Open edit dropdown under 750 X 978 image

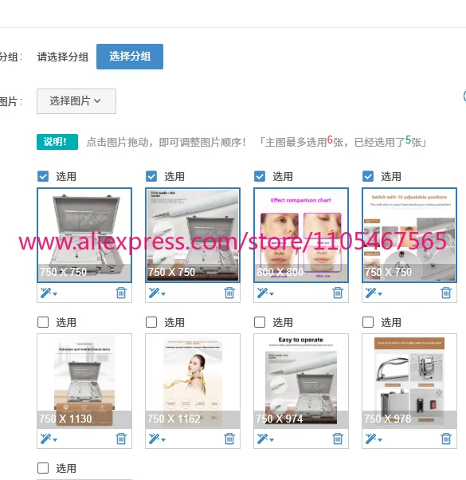click(374, 439)
